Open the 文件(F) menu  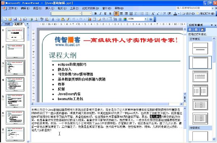[x=13, y=8]
